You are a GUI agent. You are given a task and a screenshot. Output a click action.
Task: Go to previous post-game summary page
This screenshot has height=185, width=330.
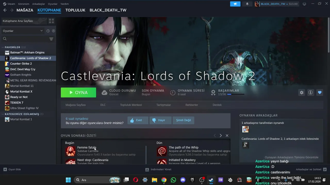[215, 135]
